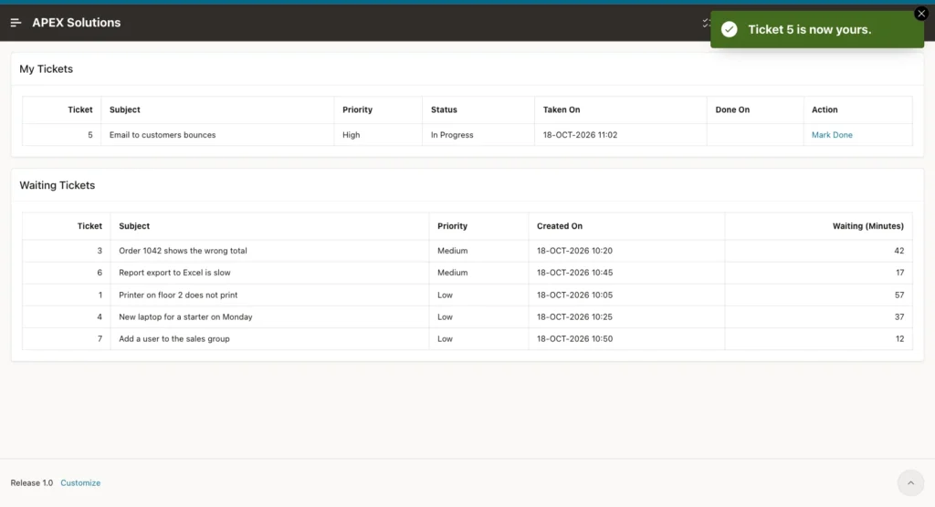Open the Customize link in footer
This screenshot has height=507, width=935.
point(80,482)
